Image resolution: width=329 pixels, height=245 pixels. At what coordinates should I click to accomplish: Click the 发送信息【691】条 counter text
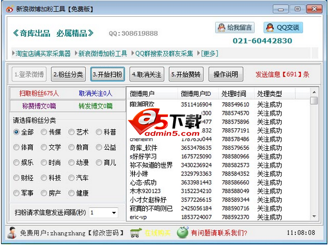point(283,75)
